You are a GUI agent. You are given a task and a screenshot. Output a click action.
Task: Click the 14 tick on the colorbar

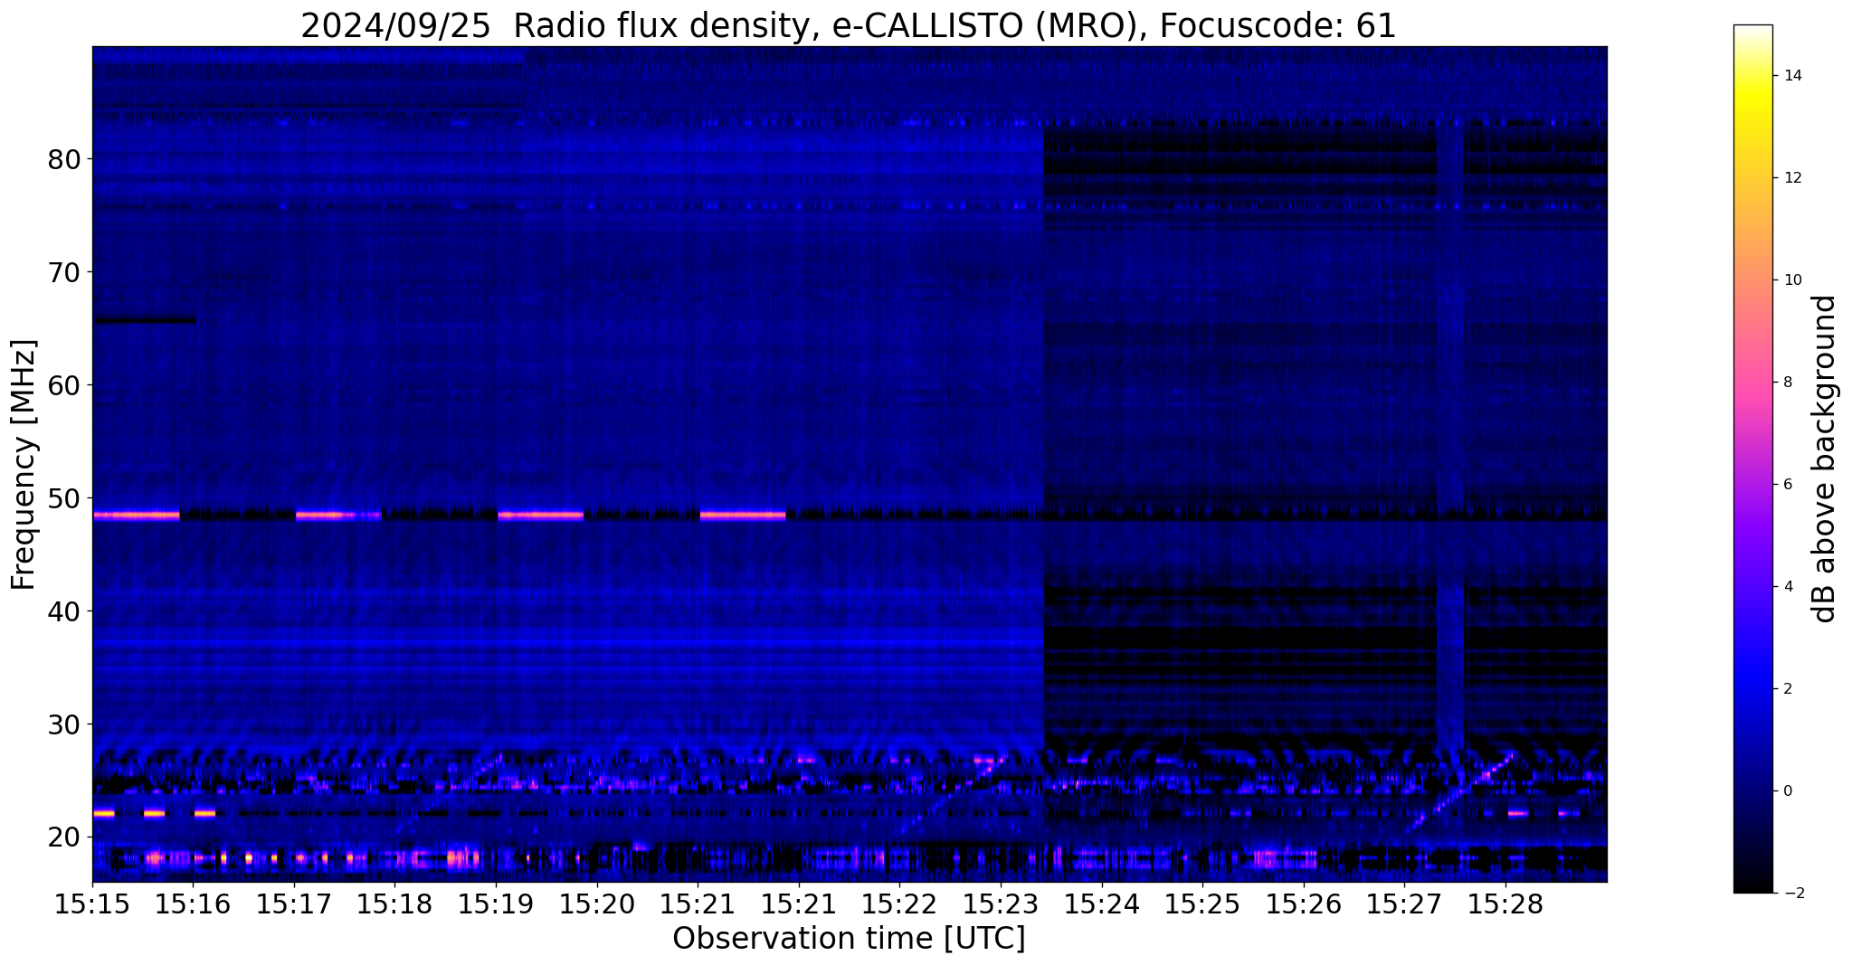(x=1791, y=76)
